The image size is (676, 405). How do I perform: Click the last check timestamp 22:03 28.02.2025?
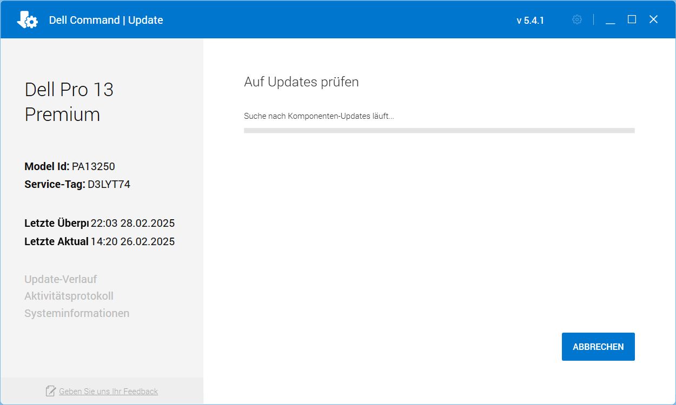tap(132, 223)
